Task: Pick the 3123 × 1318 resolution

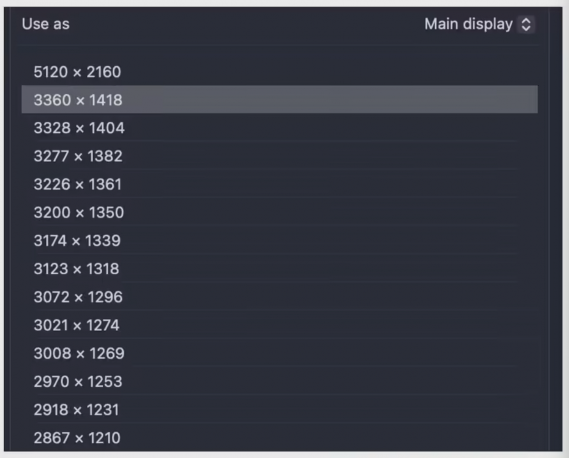Action: [76, 269]
